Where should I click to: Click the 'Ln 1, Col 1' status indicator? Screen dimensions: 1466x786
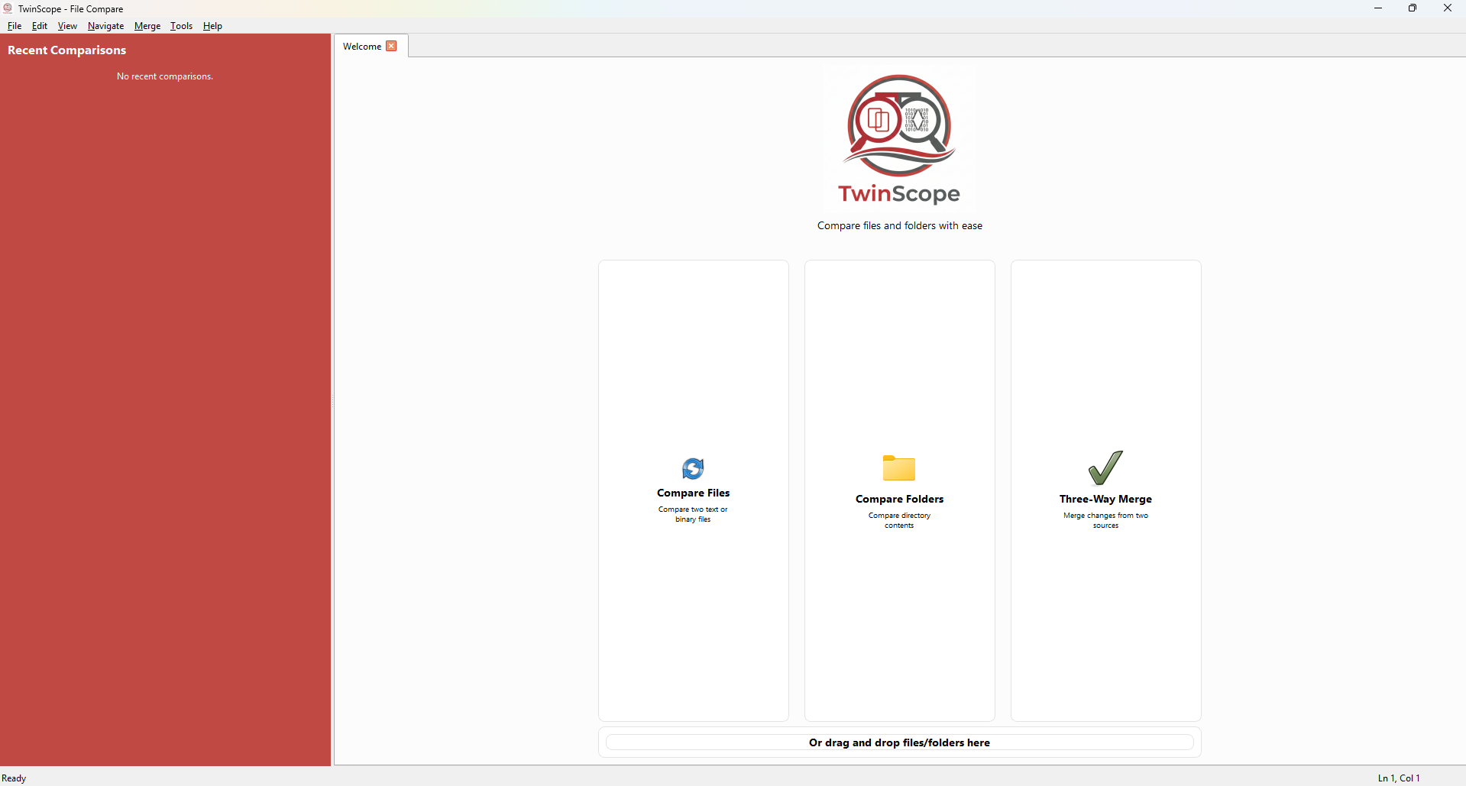1399,778
